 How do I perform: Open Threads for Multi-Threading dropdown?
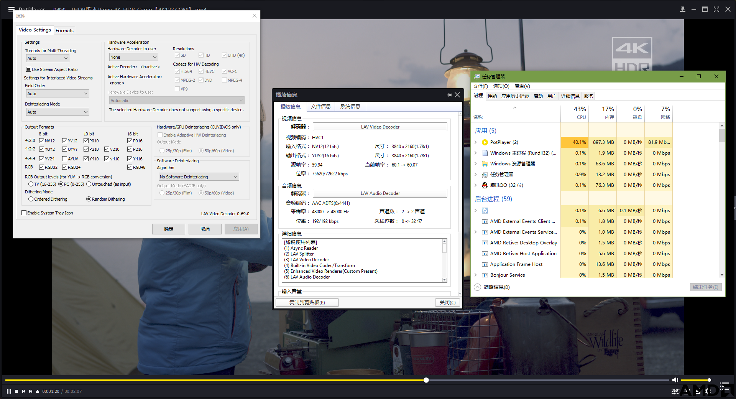click(48, 58)
